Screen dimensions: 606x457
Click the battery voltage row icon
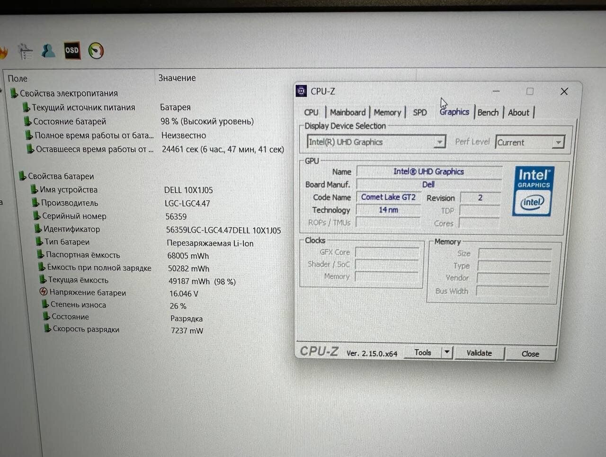click(44, 292)
